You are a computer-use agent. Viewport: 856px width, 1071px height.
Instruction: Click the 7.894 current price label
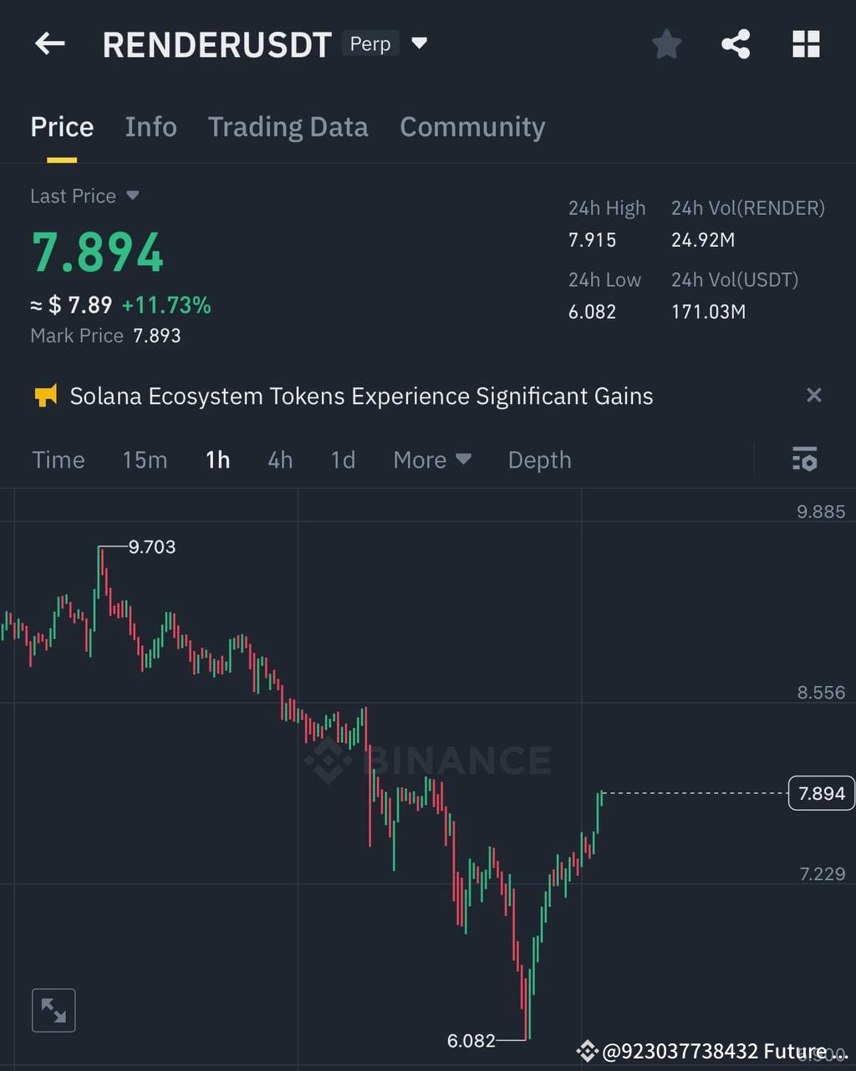point(821,792)
